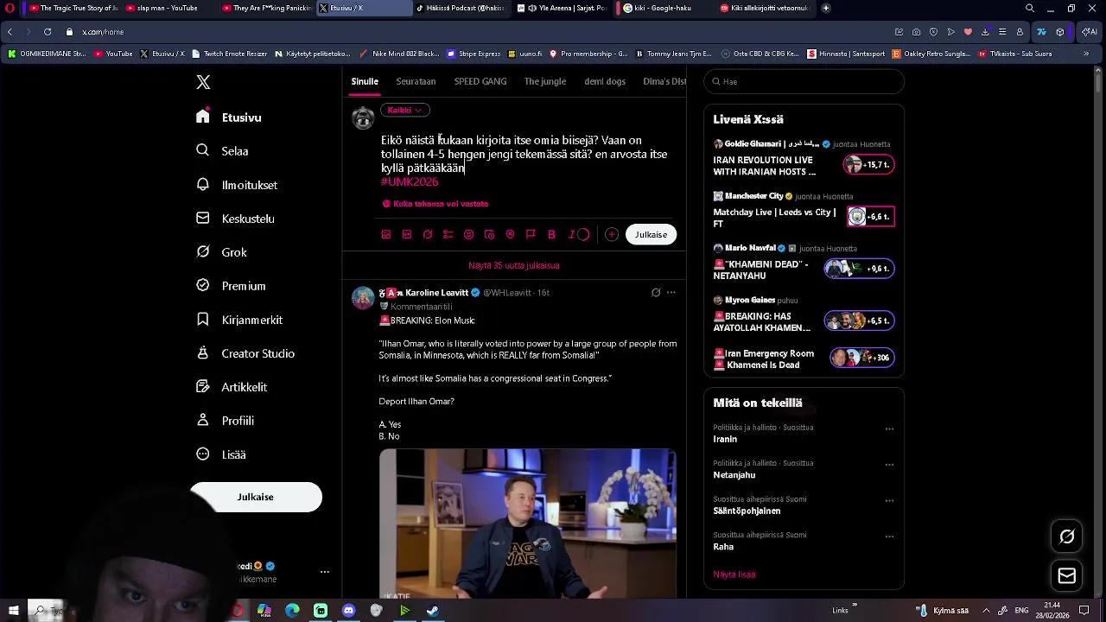Open Discord from Windows taskbar
Viewport: 1106px width, 622px height.
(348, 611)
